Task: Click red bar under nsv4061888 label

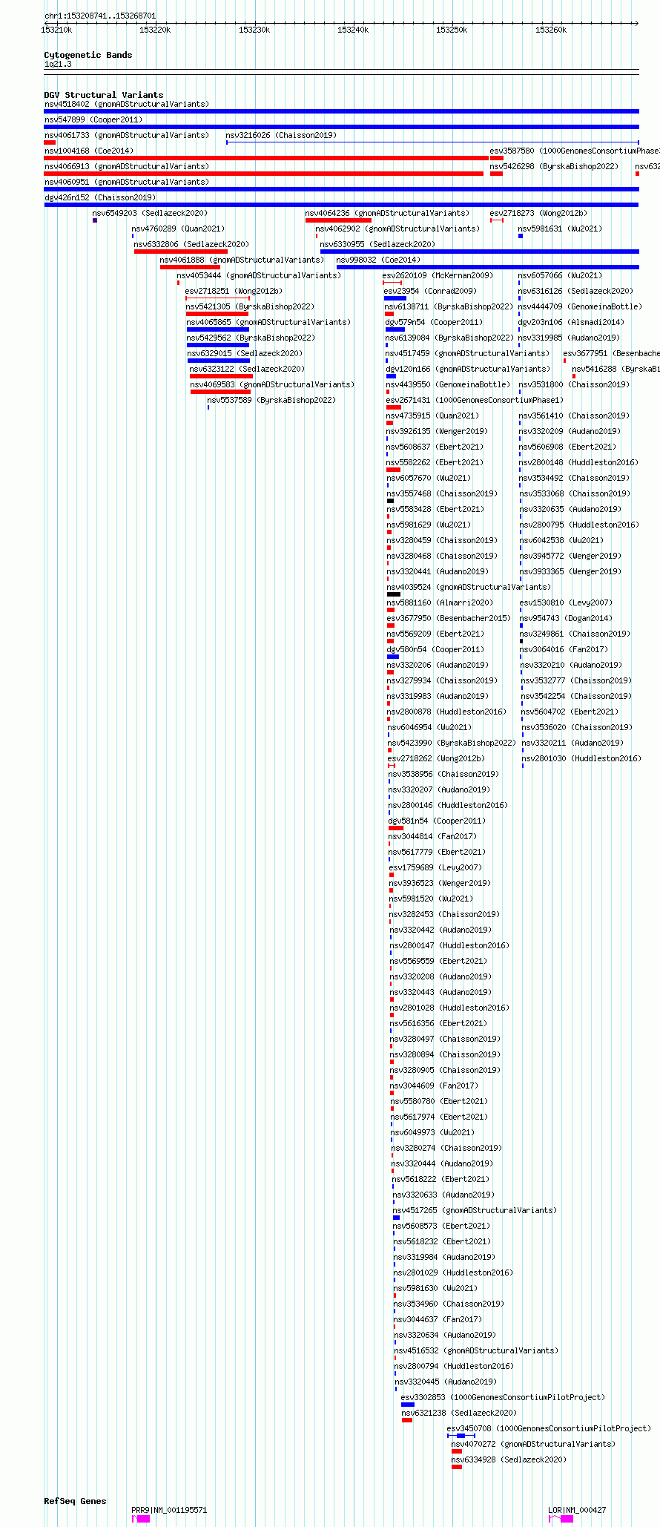Action: 190,267
